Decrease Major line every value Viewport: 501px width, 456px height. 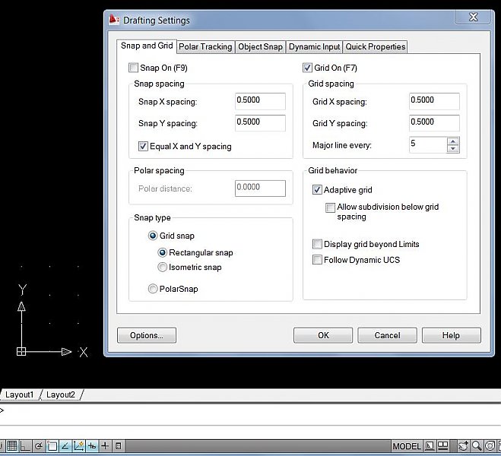tap(453, 149)
